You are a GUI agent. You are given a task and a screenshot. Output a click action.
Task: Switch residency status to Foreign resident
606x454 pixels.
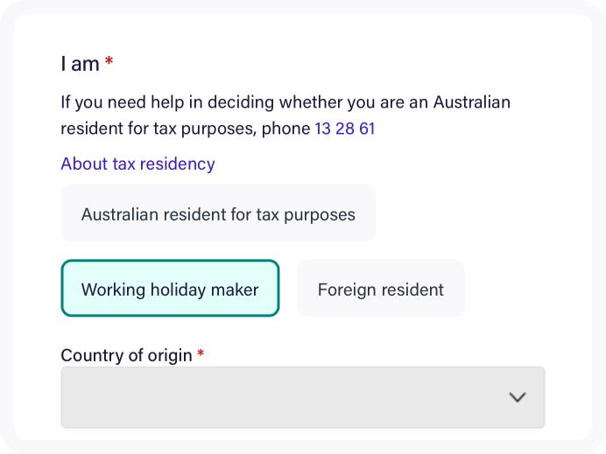(381, 289)
